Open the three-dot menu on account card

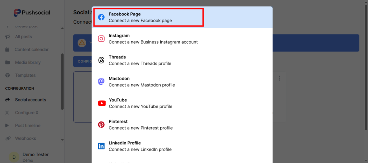coord(279,78)
